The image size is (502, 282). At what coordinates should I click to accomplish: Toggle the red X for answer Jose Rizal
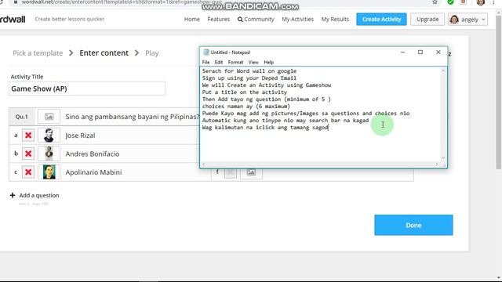pyautogui.click(x=28, y=136)
